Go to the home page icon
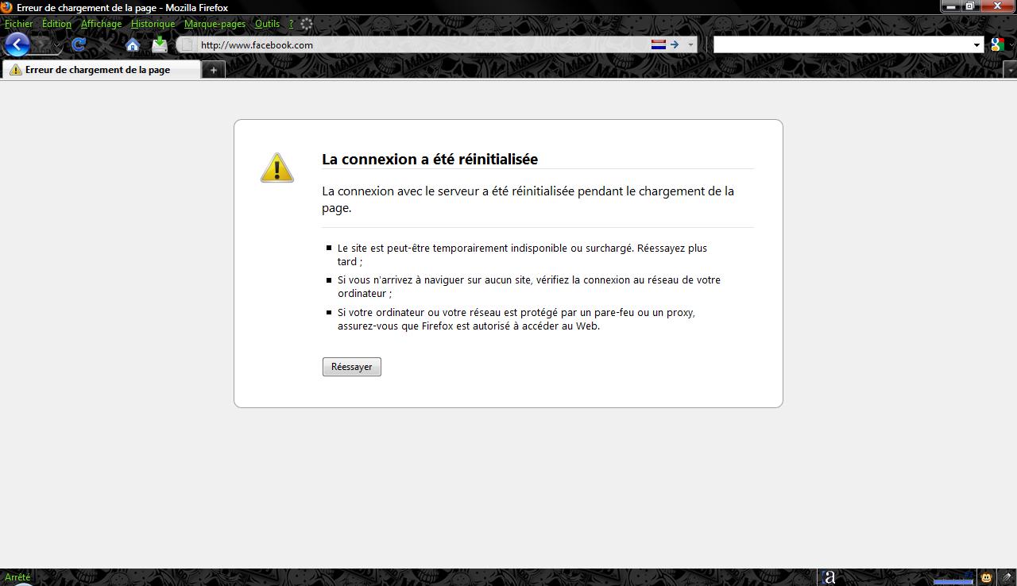The height and width of the screenshot is (586, 1017). 133,44
